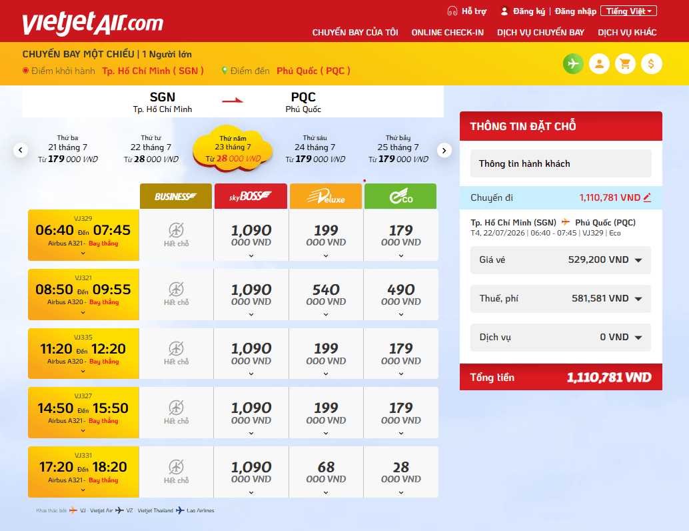Expand the Giá vé fare breakdown
Image resolution: width=689 pixels, height=531 pixels.
pyautogui.click(x=560, y=260)
